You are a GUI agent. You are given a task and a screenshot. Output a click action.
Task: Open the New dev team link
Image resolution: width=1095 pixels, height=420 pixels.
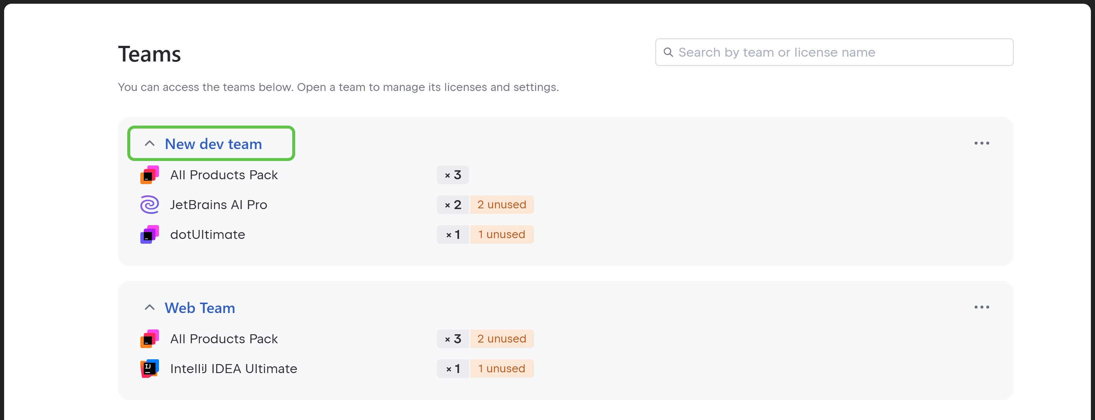click(213, 144)
